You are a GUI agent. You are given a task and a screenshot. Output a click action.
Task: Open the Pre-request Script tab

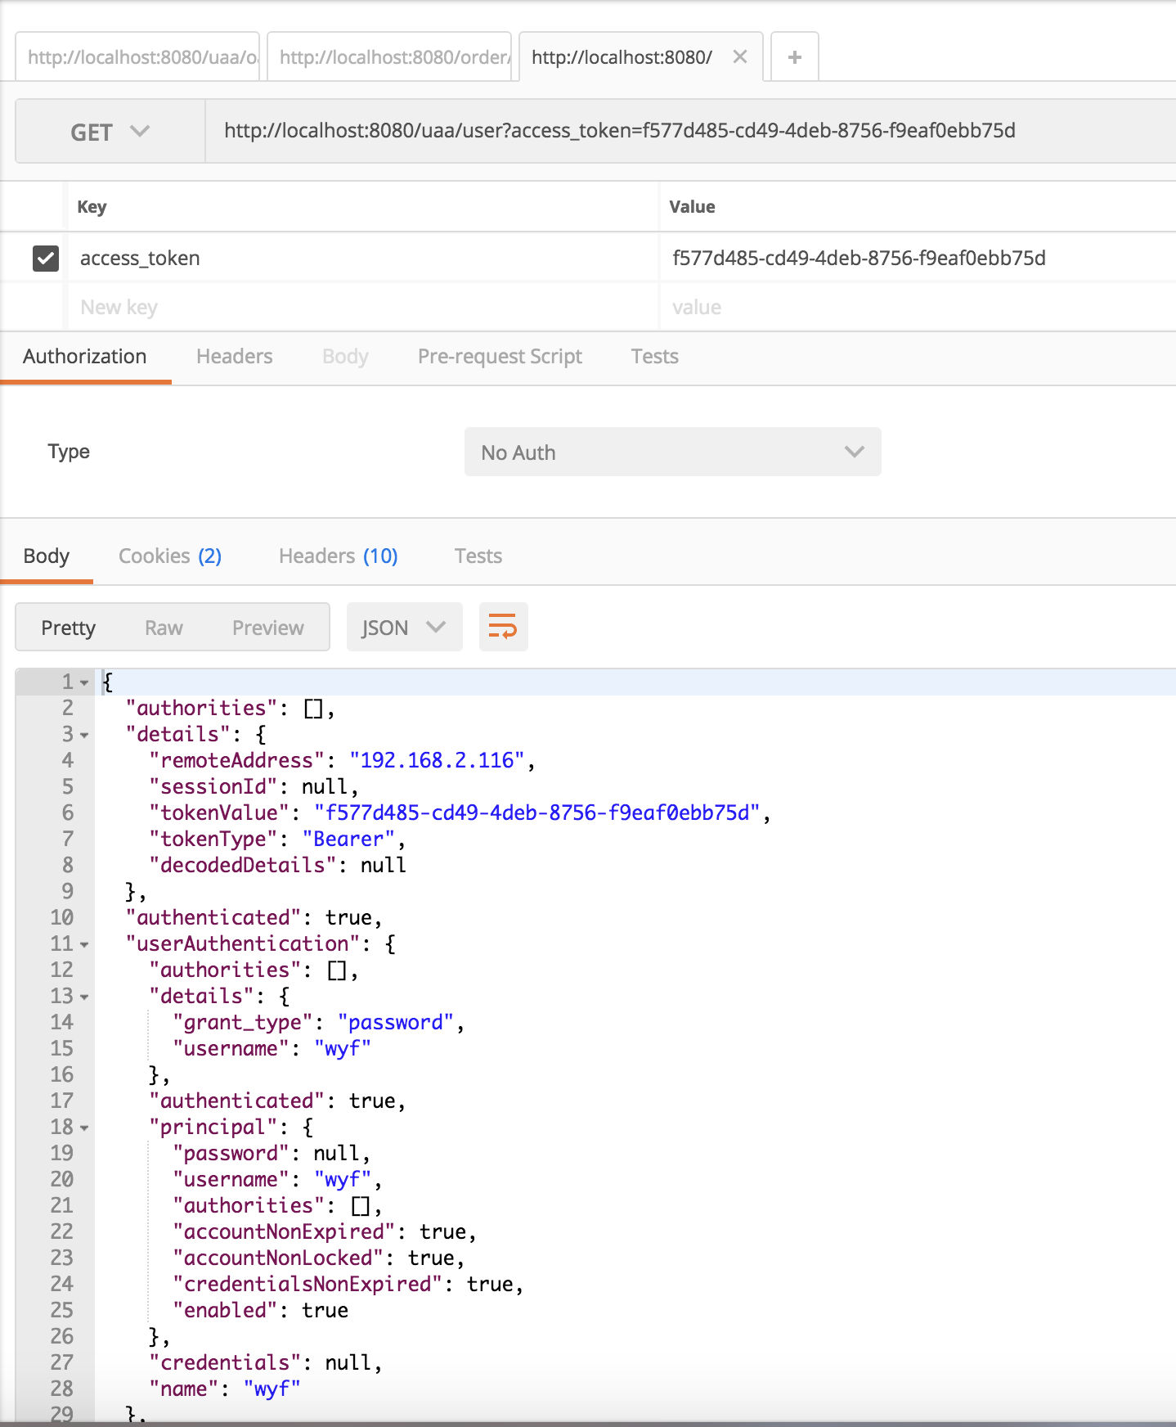pos(500,357)
